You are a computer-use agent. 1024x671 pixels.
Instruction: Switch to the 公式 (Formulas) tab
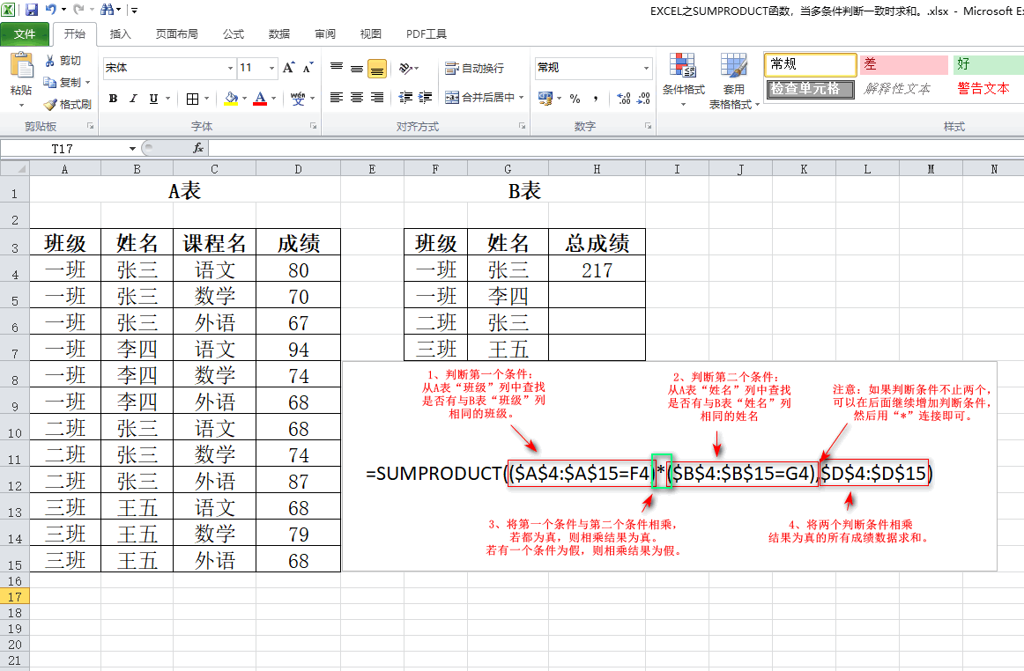tap(234, 34)
